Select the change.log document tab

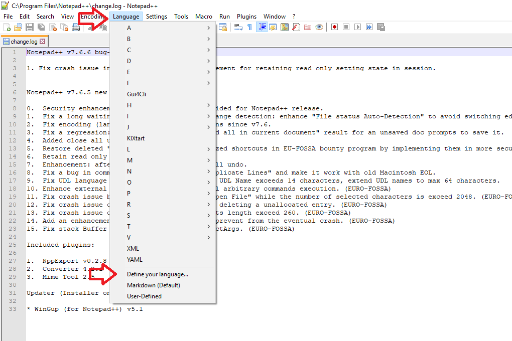pos(24,42)
